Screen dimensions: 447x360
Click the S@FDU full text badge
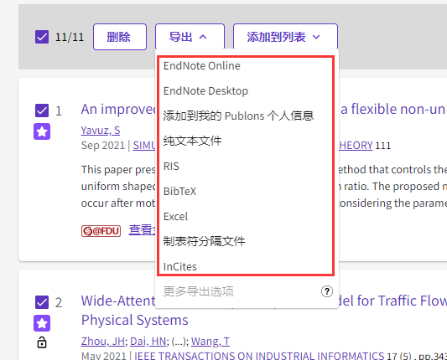tap(101, 231)
